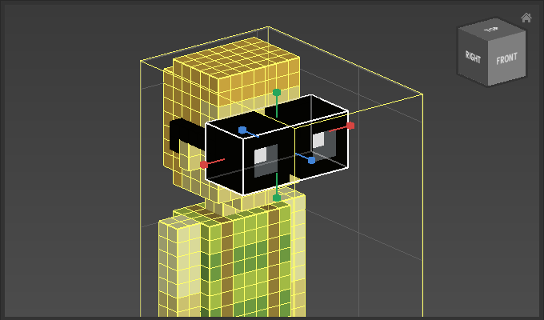The height and width of the screenshot is (320, 544).
Task: Click the white square on the left lens
Action: click(x=261, y=154)
